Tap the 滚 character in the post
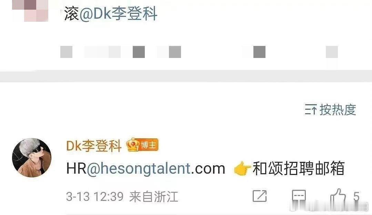 (71, 13)
